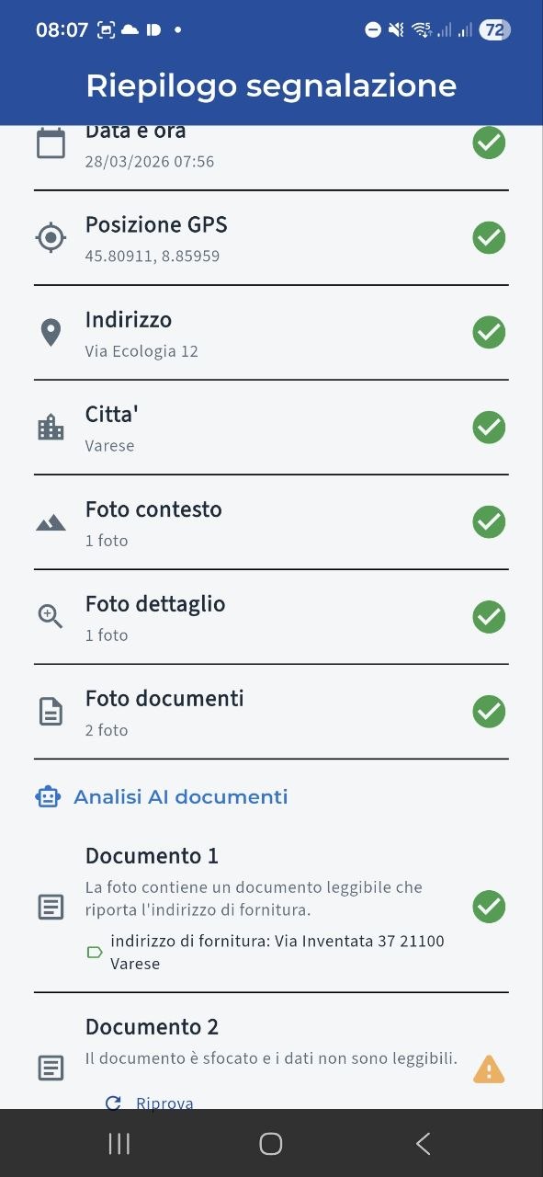
Task: Tap the magnifier icon beside Foto dettaglio
Action: coord(51,616)
